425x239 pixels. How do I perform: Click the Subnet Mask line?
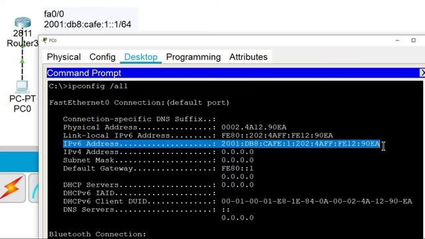pyautogui.click(x=158, y=160)
